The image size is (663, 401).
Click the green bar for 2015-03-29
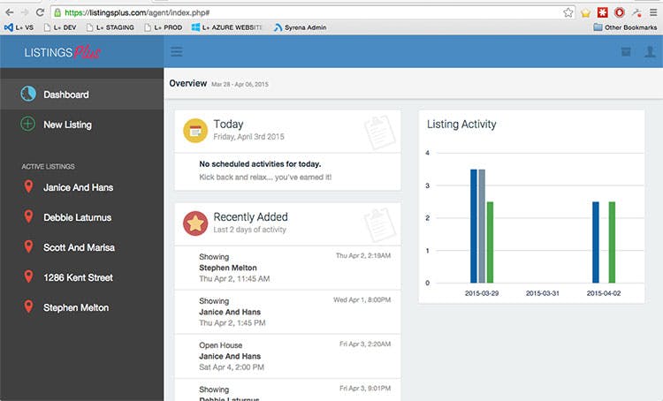490,242
